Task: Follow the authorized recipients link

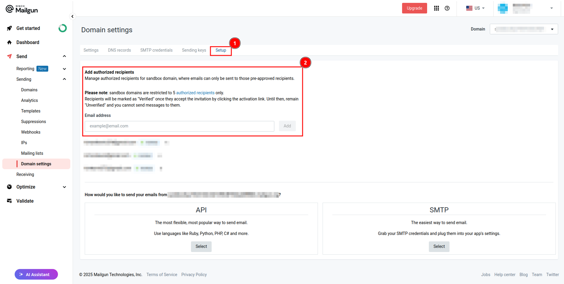Action: tap(195, 93)
